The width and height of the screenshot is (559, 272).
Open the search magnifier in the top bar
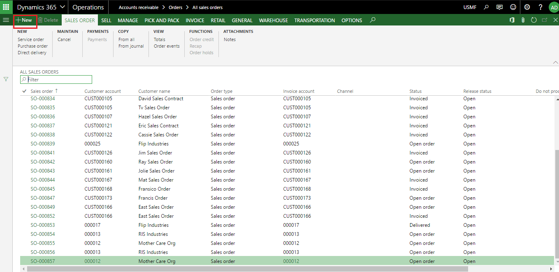pyautogui.click(x=486, y=7)
